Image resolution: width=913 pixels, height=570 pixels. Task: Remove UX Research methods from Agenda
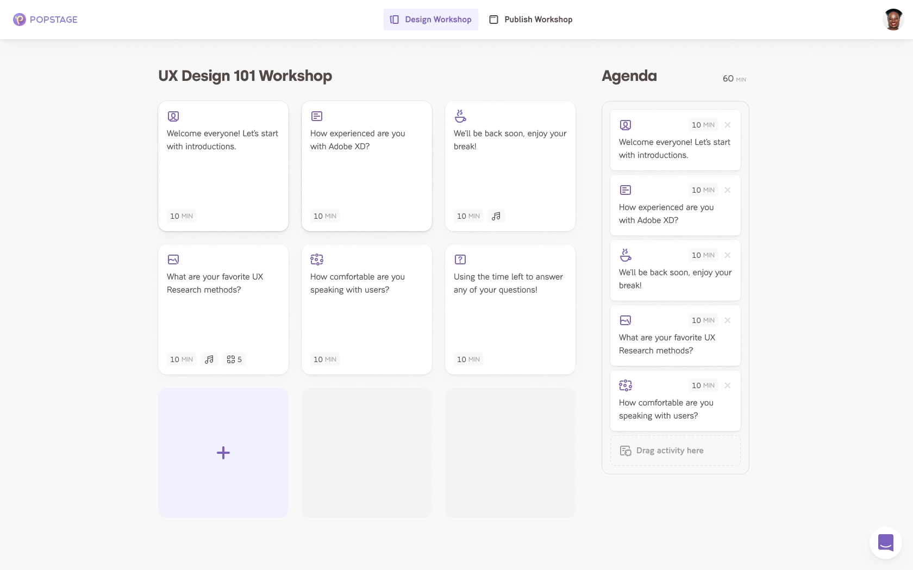[728, 320]
